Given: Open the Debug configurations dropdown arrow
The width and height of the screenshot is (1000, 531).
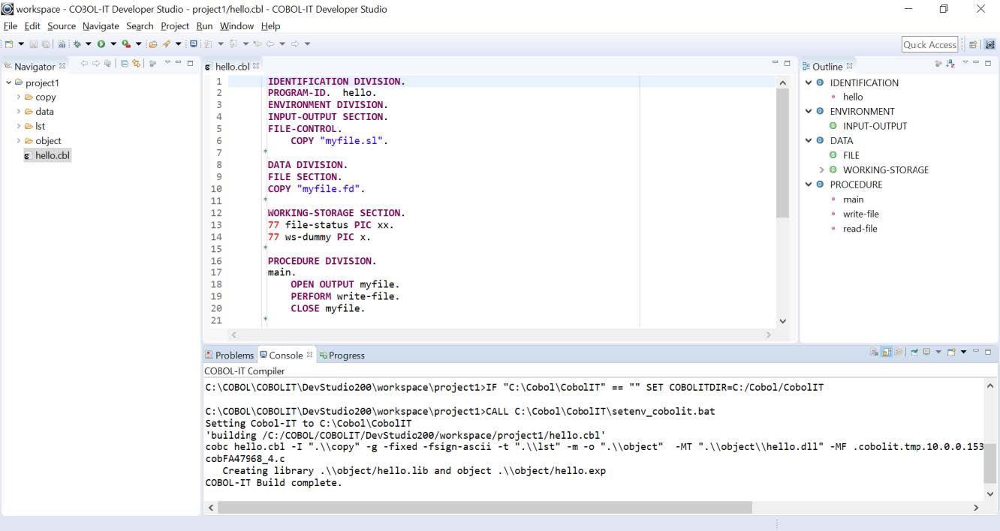Looking at the screenshot, I should pyautogui.click(x=88, y=44).
